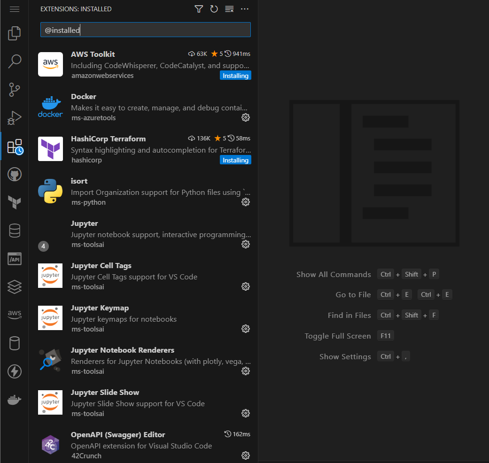Open the Views and More Actions menu

[244, 9]
